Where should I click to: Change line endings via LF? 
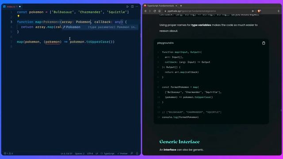point(97,154)
